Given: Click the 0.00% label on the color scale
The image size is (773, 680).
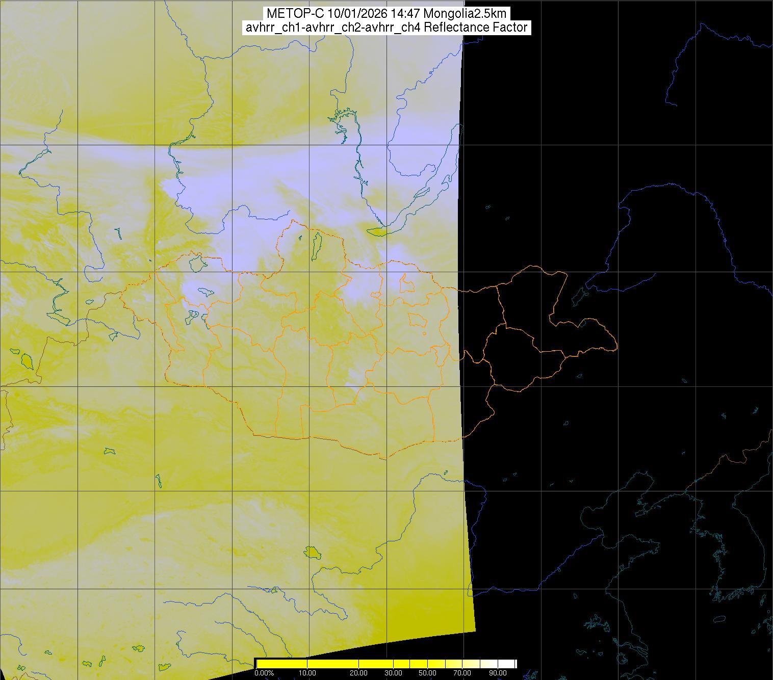Looking at the screenshot, I should [x=264, y=673].
